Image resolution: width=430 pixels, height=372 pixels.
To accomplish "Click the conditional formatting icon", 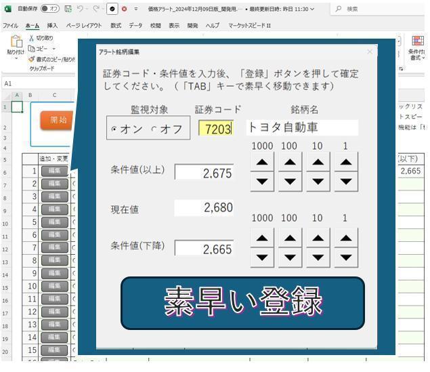I will pyautogui.click(x=417, y=41).
